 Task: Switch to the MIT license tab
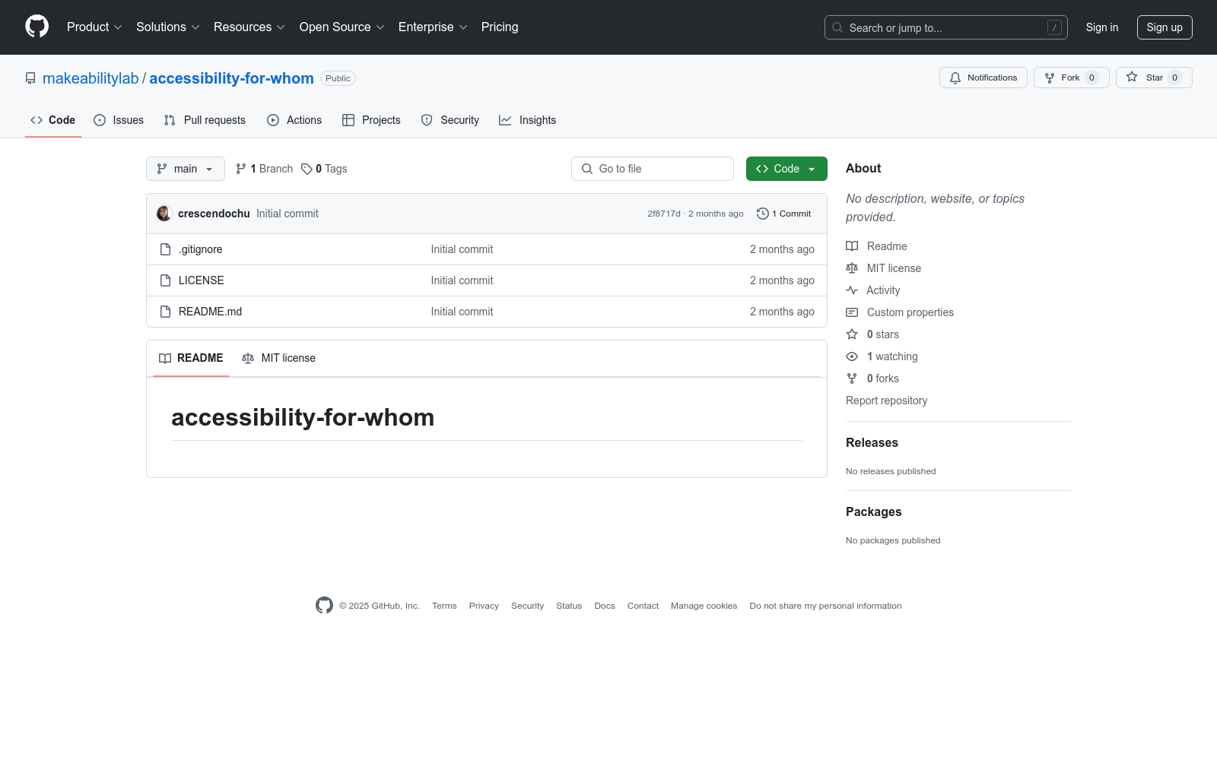tap(278, 358)
